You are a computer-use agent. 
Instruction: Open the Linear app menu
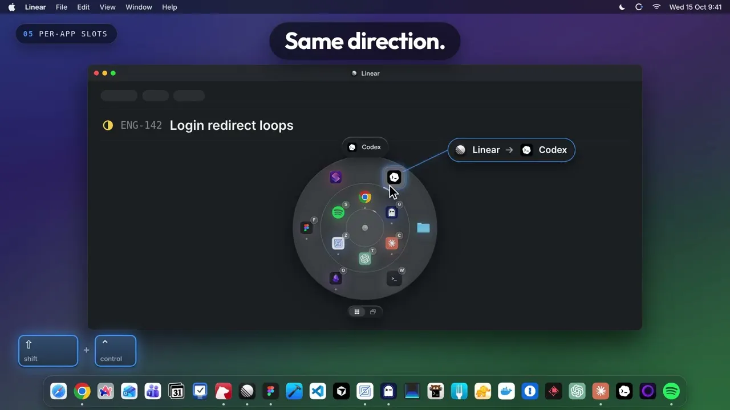(35, 7)
